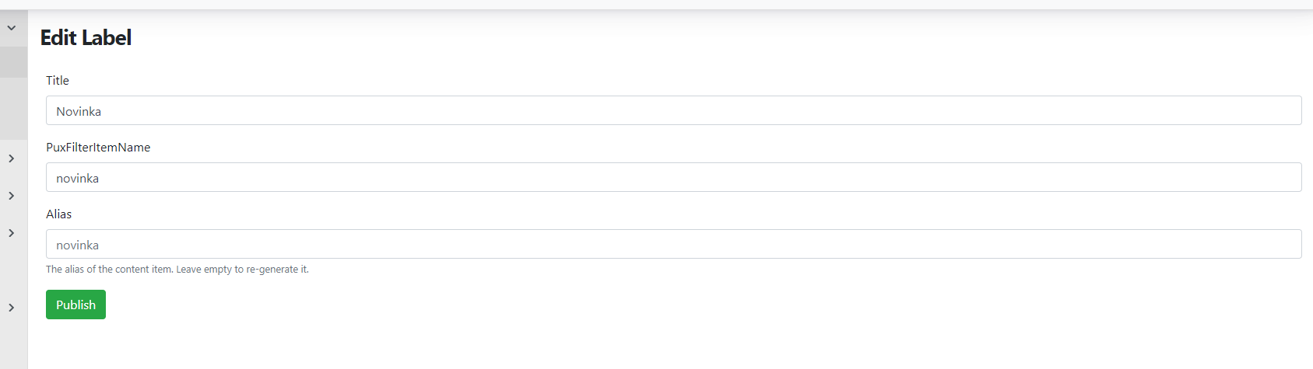Expand the first right-pointing sidebar chevron

pos(12,158)
